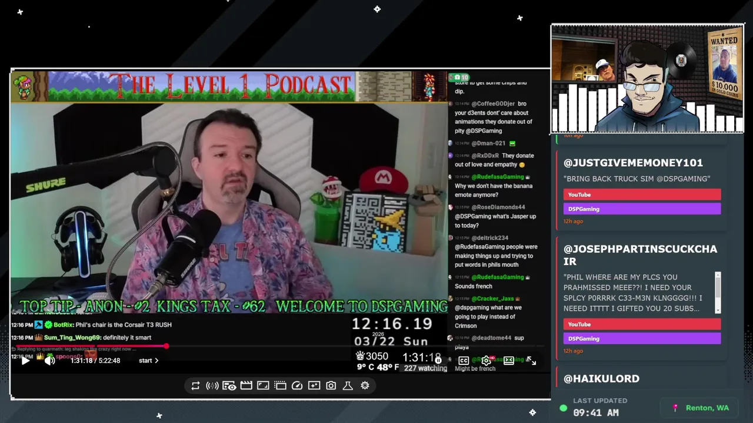Click The Level 1 Podcast title banner
The image size is (753, 423).
pos(229,86)
